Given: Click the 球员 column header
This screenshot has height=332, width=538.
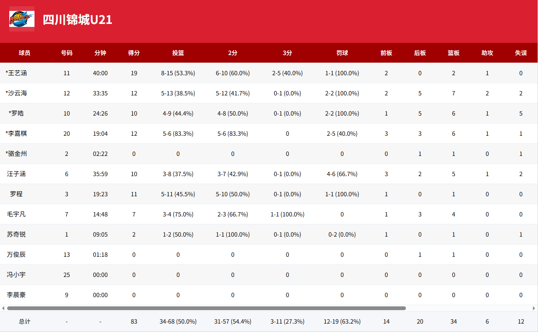Looking at the screenshot, I should (24, 53).
